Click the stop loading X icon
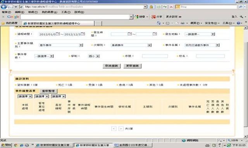This screenshot has height=148, width=248. [171, 7]
